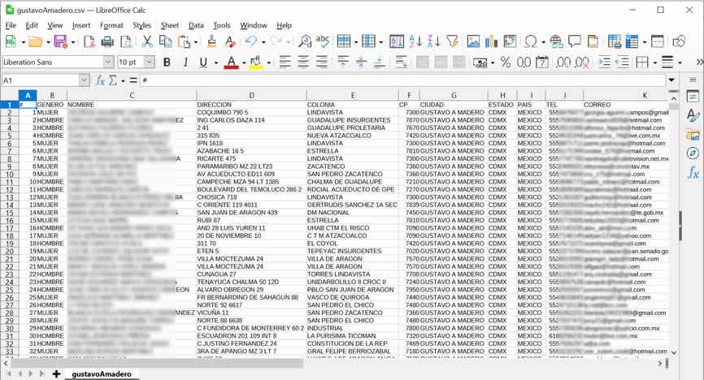Open font color dropdown arrow
Viewport: 704px width, 380px height.
pyautogui.click(x=244, y=63)
